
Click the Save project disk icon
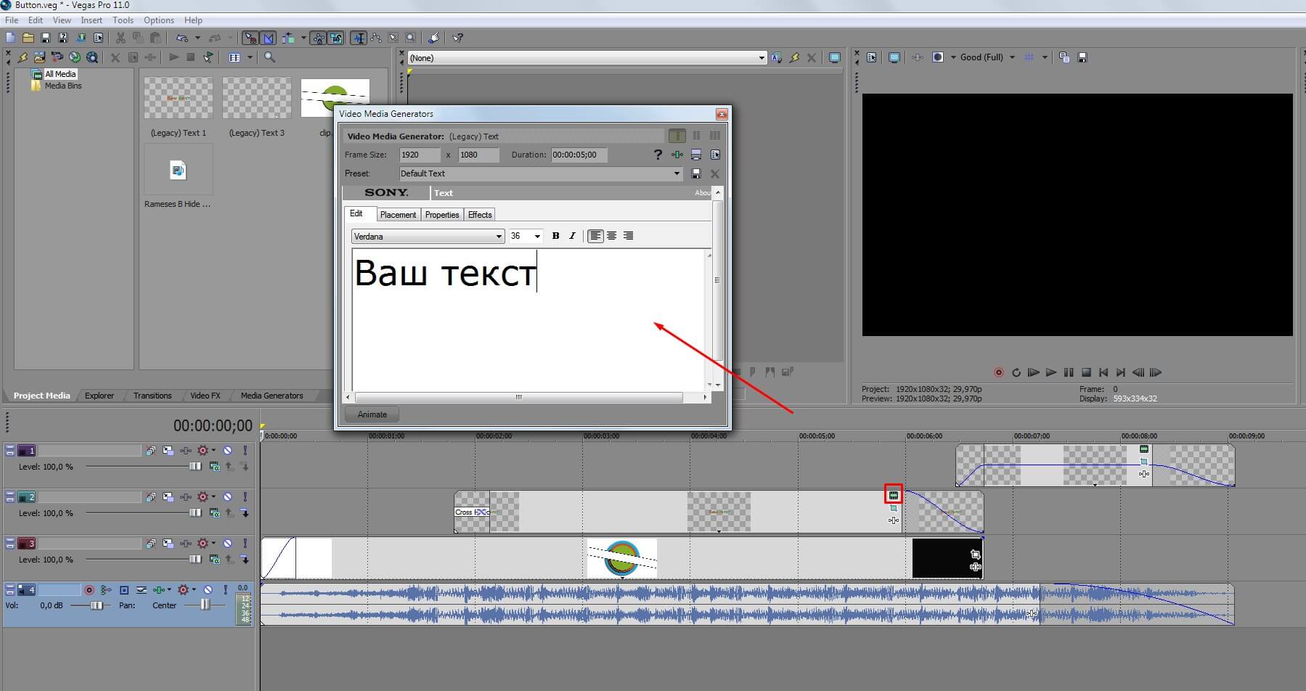tap(46, 38)
